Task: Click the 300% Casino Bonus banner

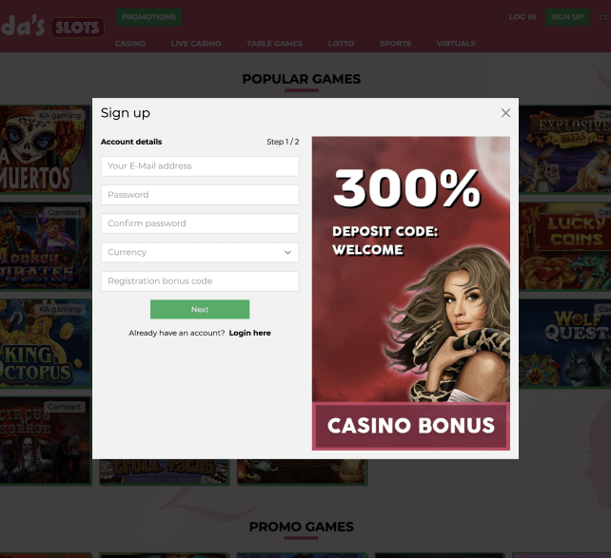Action: click(x=411, y=293)
